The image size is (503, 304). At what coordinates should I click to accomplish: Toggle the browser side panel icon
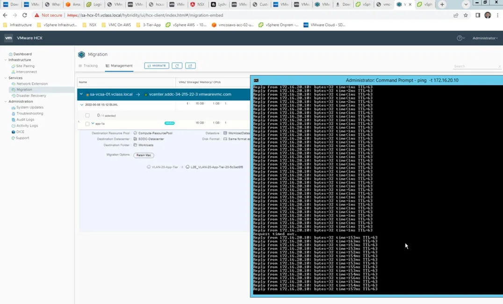[478, 15]
